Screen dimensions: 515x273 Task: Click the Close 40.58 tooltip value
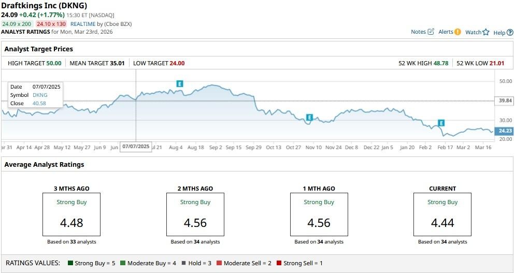tap(39, 103)
